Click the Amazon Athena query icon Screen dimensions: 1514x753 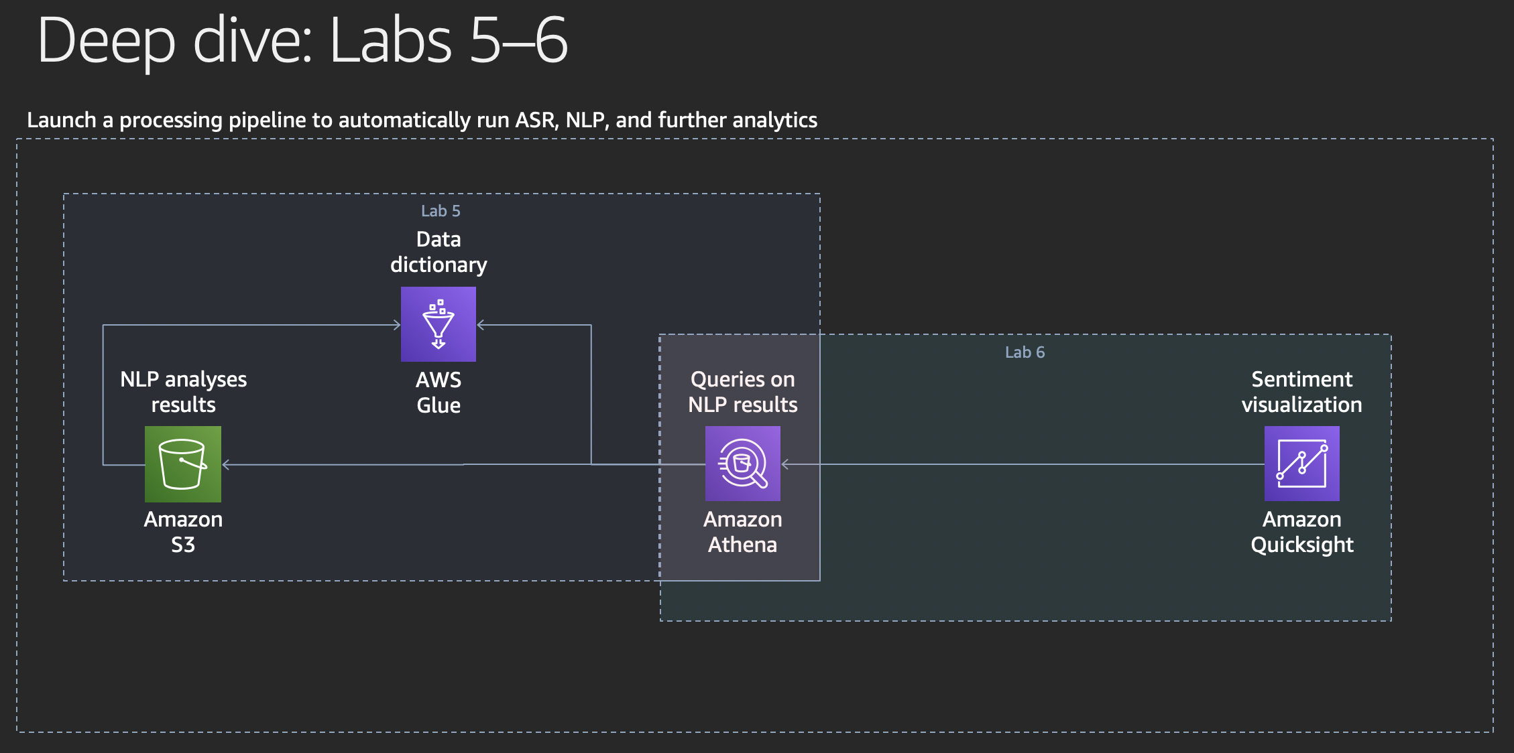pos(743,464)
